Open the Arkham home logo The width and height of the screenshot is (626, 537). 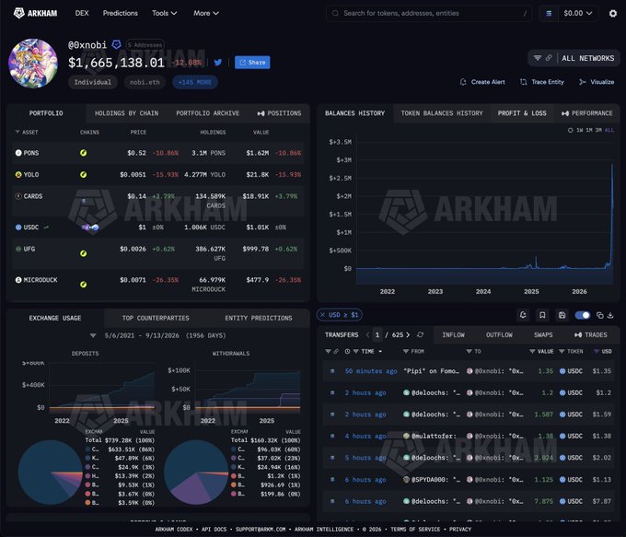click(36, 13)
